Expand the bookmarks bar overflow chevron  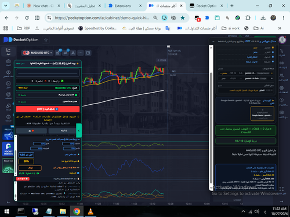coord(280,28)
